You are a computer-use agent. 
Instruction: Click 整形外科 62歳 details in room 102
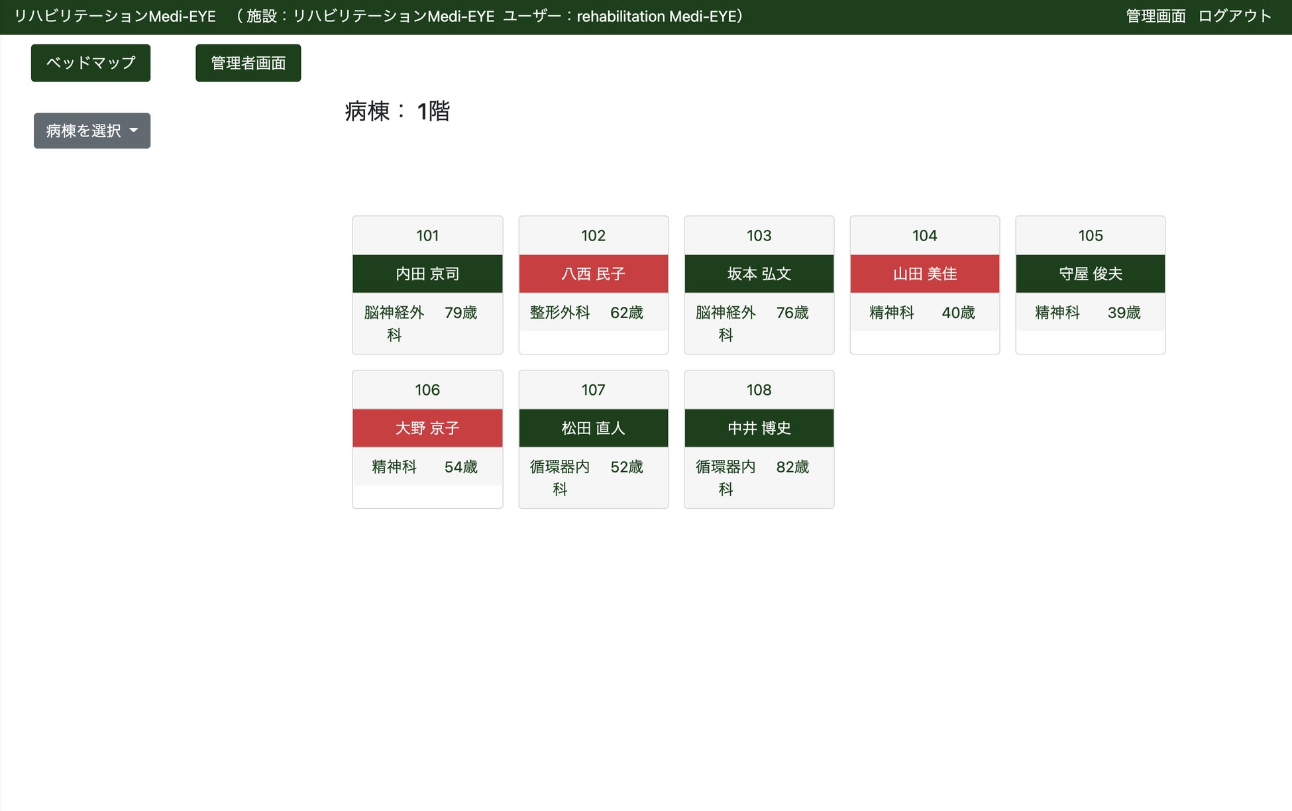pos(586,313)
